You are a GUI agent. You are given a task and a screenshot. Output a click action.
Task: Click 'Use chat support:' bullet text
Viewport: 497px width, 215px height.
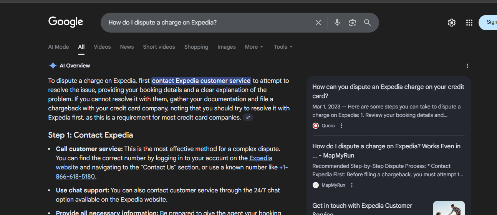click(83, 190)
